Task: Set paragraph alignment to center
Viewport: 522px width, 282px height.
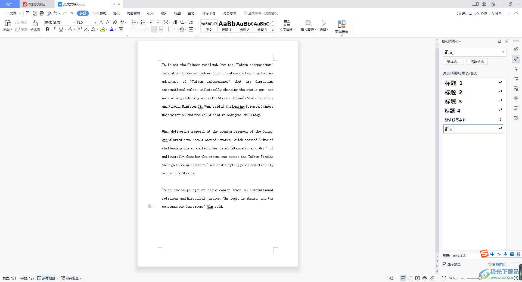Action: coord(141,29)
